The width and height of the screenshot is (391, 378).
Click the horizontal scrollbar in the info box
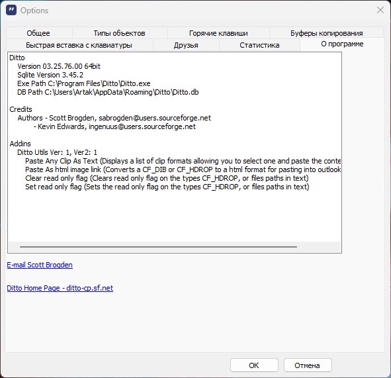pyautogui.click(x=158, y=247)
